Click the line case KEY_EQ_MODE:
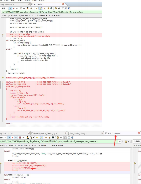Screen dimensions: 141x184 pos(17,160)
